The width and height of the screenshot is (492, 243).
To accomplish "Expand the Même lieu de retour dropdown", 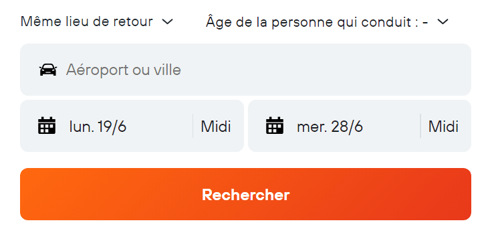I will click(97, 21).
